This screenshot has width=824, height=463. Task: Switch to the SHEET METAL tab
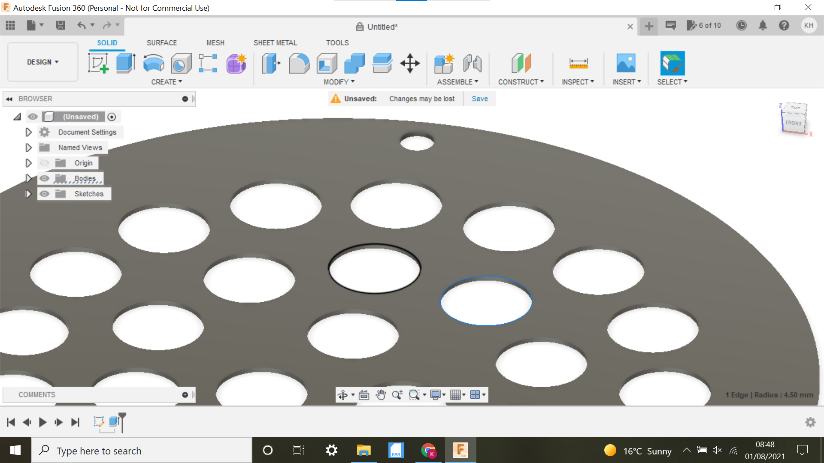(275, 43)
